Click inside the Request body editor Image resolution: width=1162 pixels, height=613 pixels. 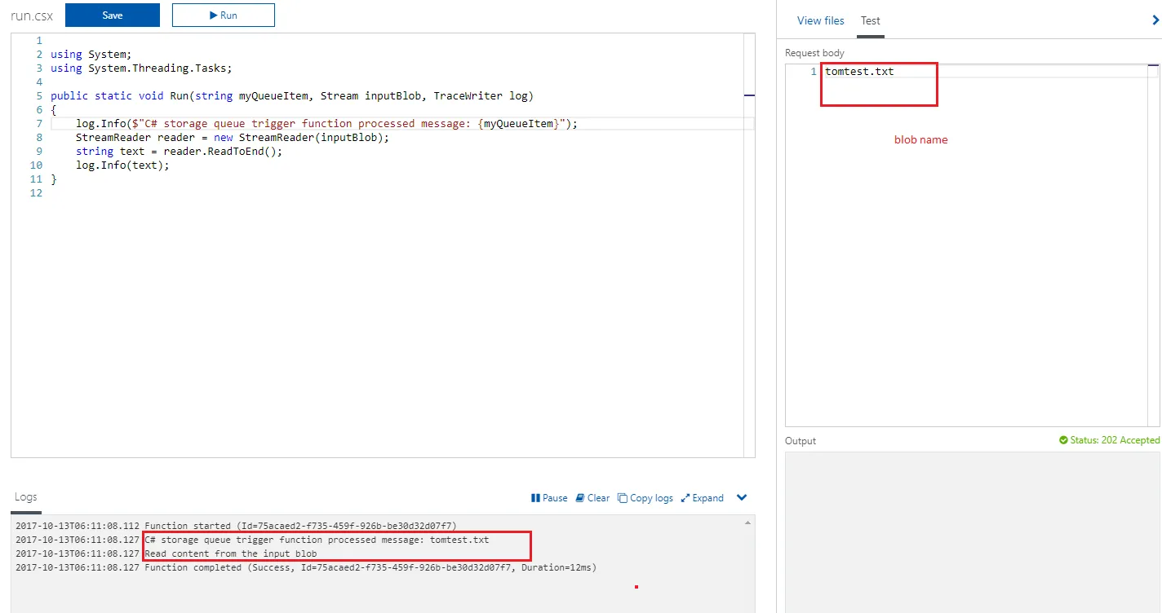tap(972, 245)
